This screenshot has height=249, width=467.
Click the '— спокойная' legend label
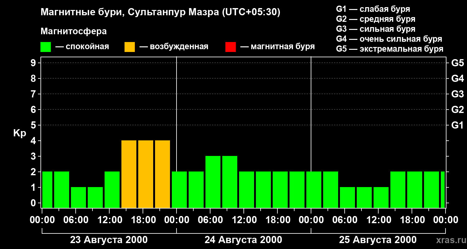[82, 47]
